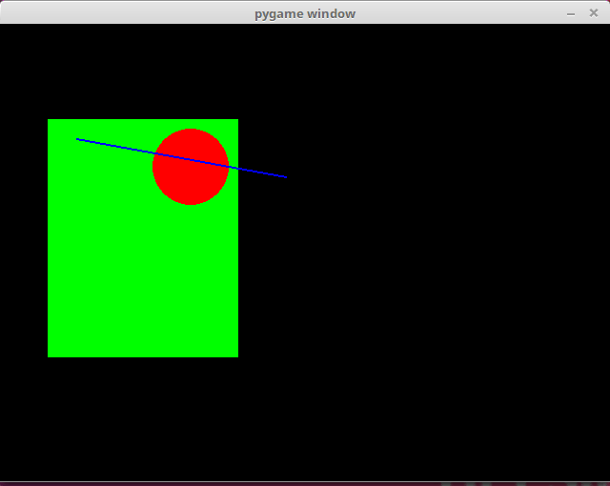610x486 pixels.
Task: Click the center of the red circle
Action: (x=191, y=167)
